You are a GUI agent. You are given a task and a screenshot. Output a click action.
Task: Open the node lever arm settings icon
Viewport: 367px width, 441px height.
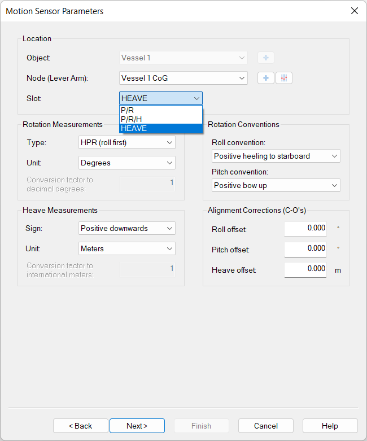pos(284,78)
